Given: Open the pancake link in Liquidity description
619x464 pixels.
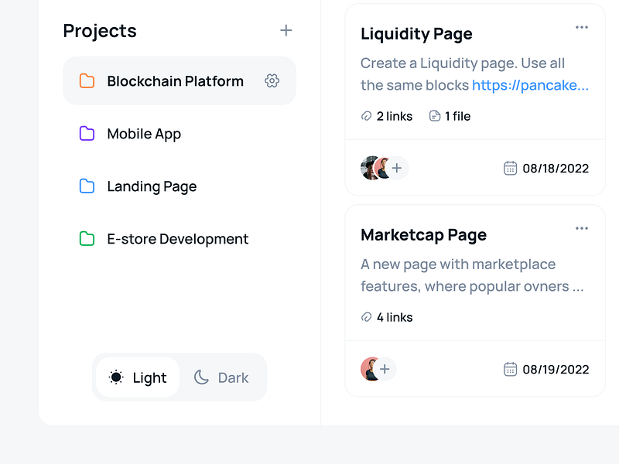Looking at the screenshot, I should (x=530, y=85).
